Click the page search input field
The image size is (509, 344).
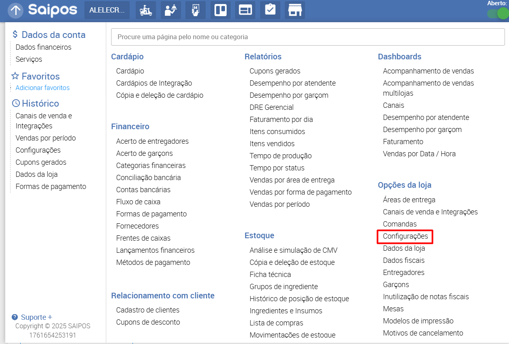pos(307,37)
